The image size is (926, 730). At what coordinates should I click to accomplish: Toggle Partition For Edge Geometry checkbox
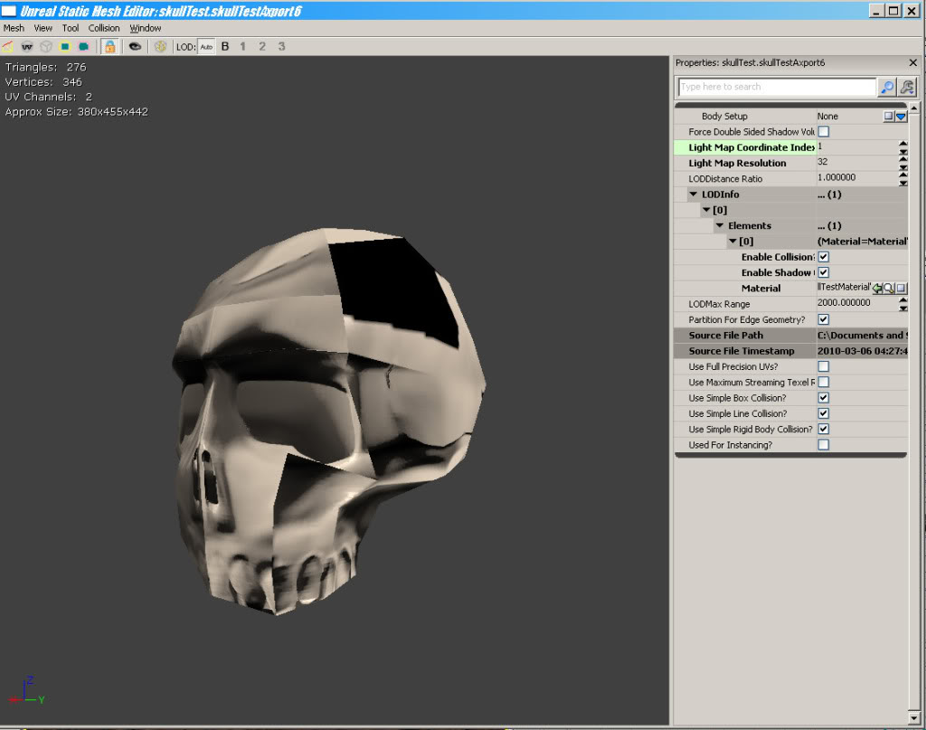point(823,319)
